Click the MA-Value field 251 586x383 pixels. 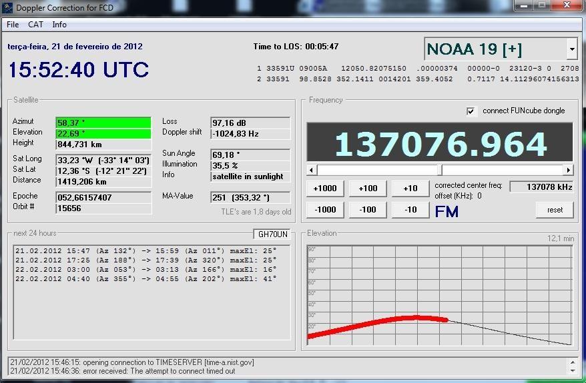(x=250, y=197)
